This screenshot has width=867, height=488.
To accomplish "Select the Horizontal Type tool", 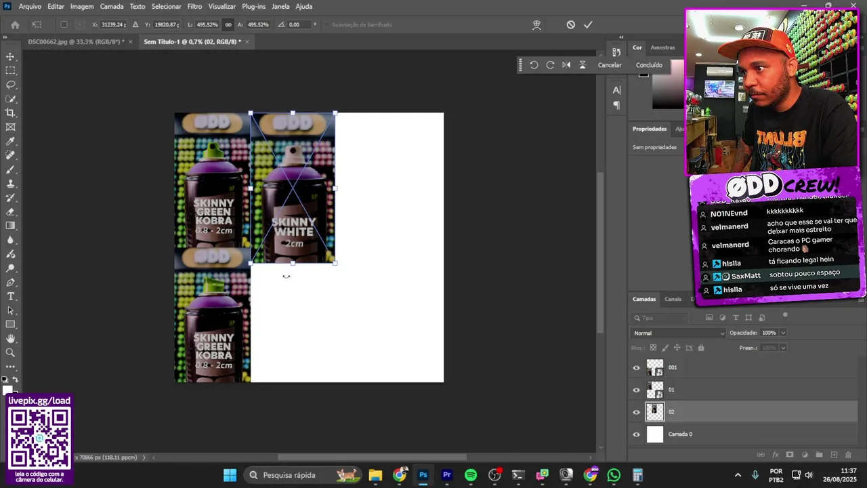I will (10, 296).
